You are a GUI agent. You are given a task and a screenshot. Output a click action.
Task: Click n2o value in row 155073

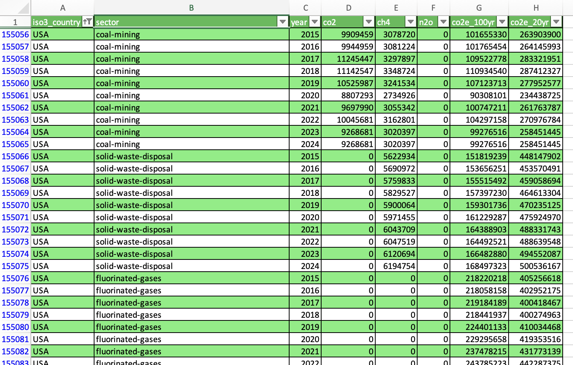click(x=434, y=242)
